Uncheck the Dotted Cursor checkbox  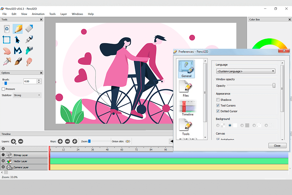click(x=218, y=111)
